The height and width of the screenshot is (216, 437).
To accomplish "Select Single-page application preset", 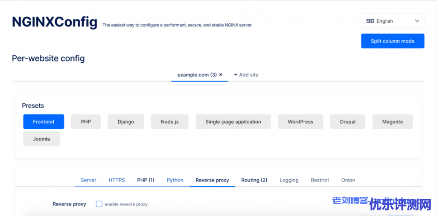I will [x=233, y=122].
